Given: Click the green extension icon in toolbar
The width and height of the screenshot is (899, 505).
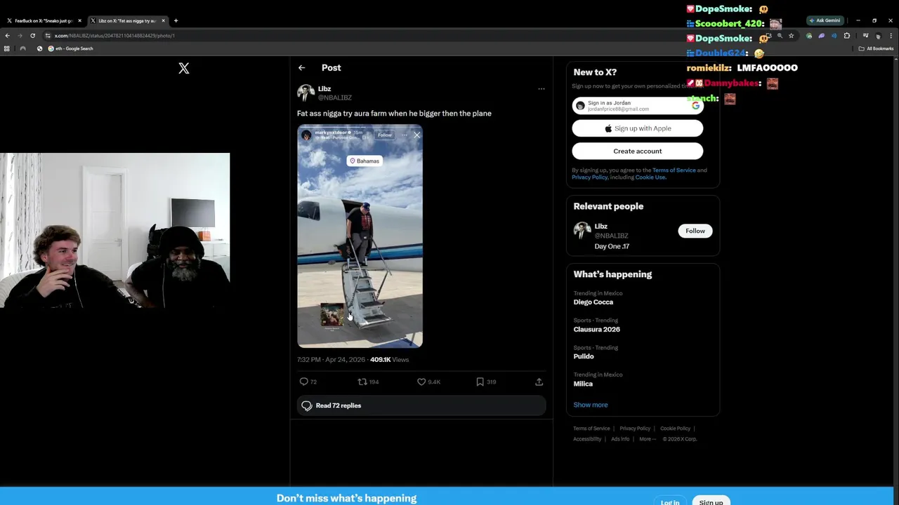Looking at the screenshot, I should (809, 36).
